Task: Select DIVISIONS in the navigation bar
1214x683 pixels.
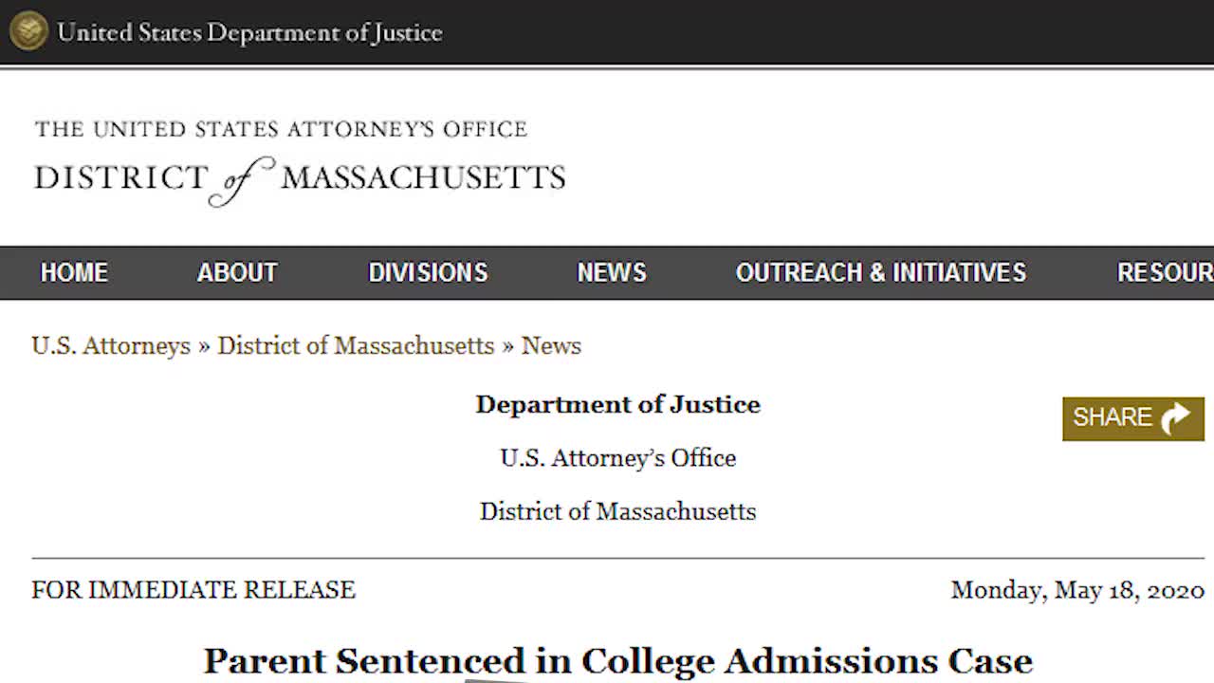Action: pyautogui.click(x=428, y=273)
